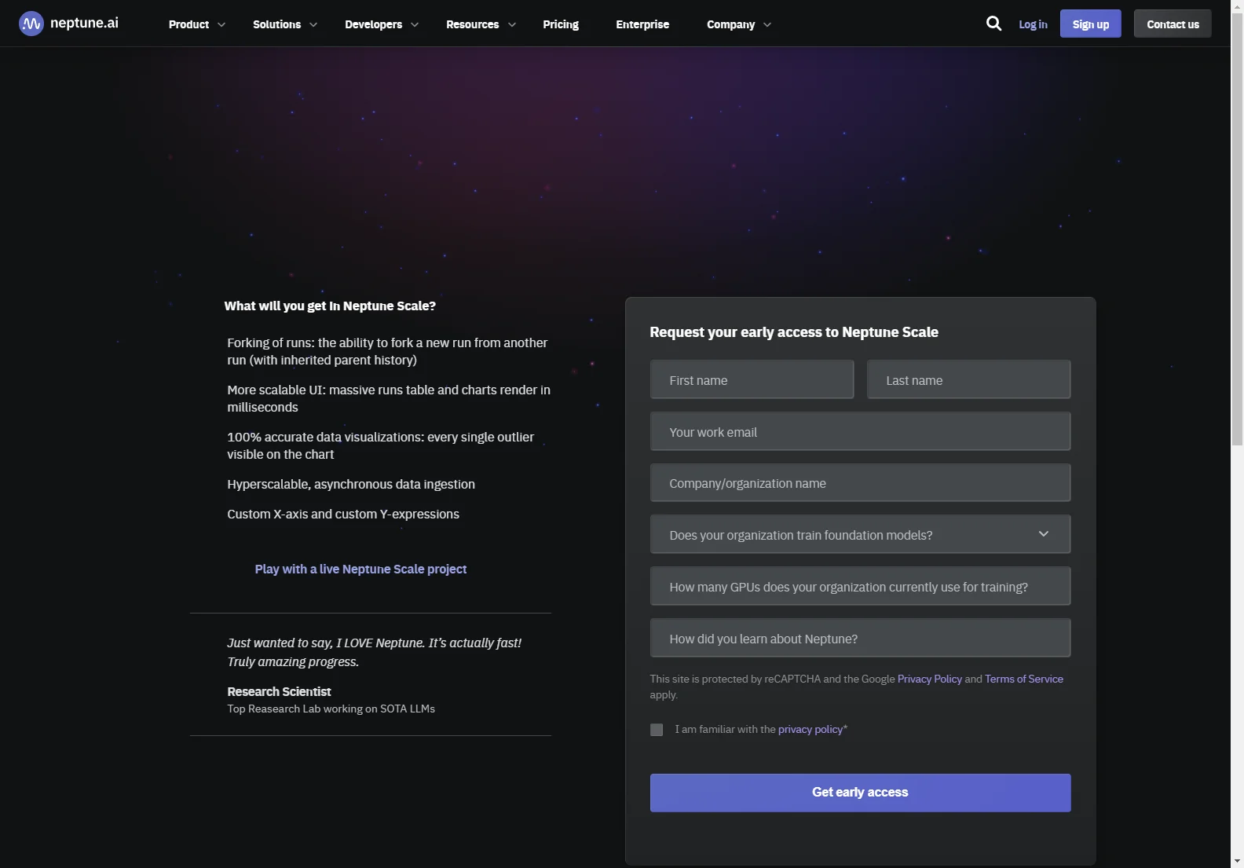This screenshot has width=1244, height=868.
Task: Focus How did you learn about Neptune field
Action: pyautogui.click(x=860, y=638)
